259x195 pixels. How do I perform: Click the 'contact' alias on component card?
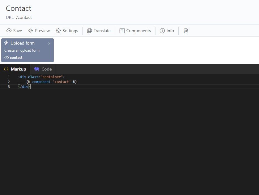click(x=16, y=58)
